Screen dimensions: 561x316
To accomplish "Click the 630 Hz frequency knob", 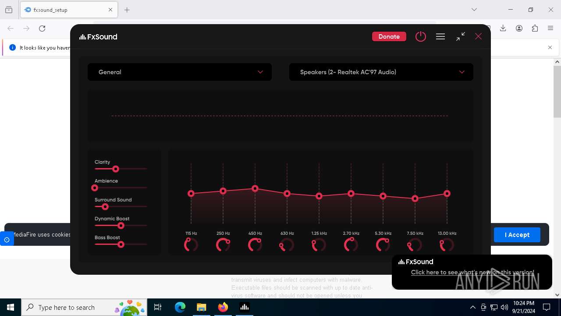I will [287, 244].
